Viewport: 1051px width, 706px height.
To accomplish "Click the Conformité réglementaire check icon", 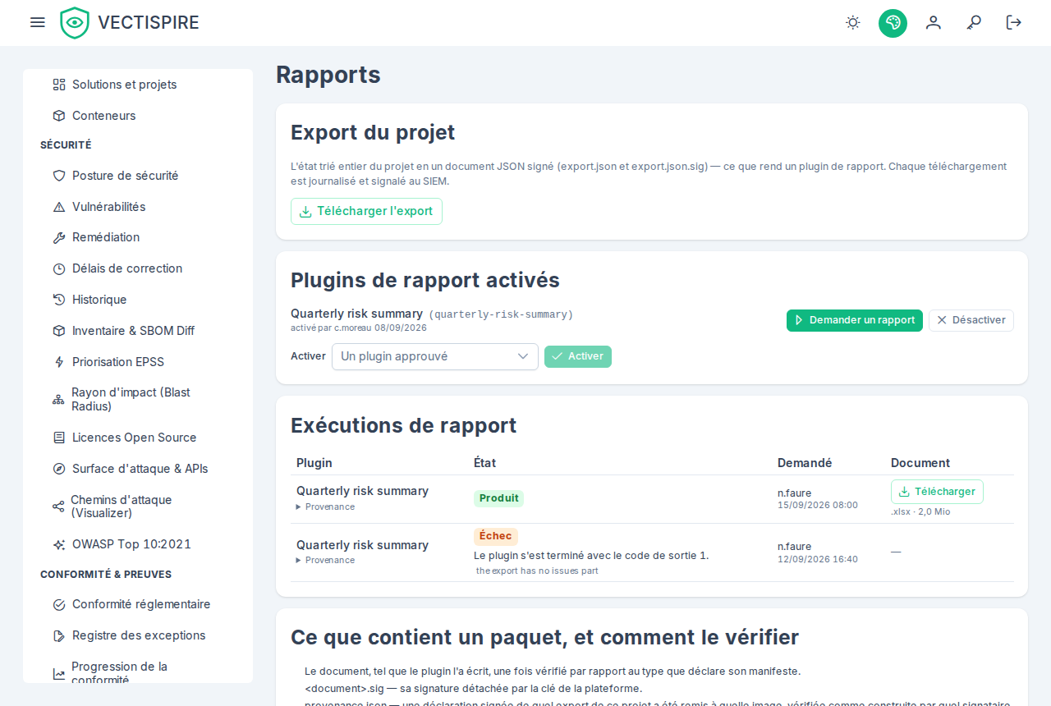I will pyautogui.click(x=59, y=605).
